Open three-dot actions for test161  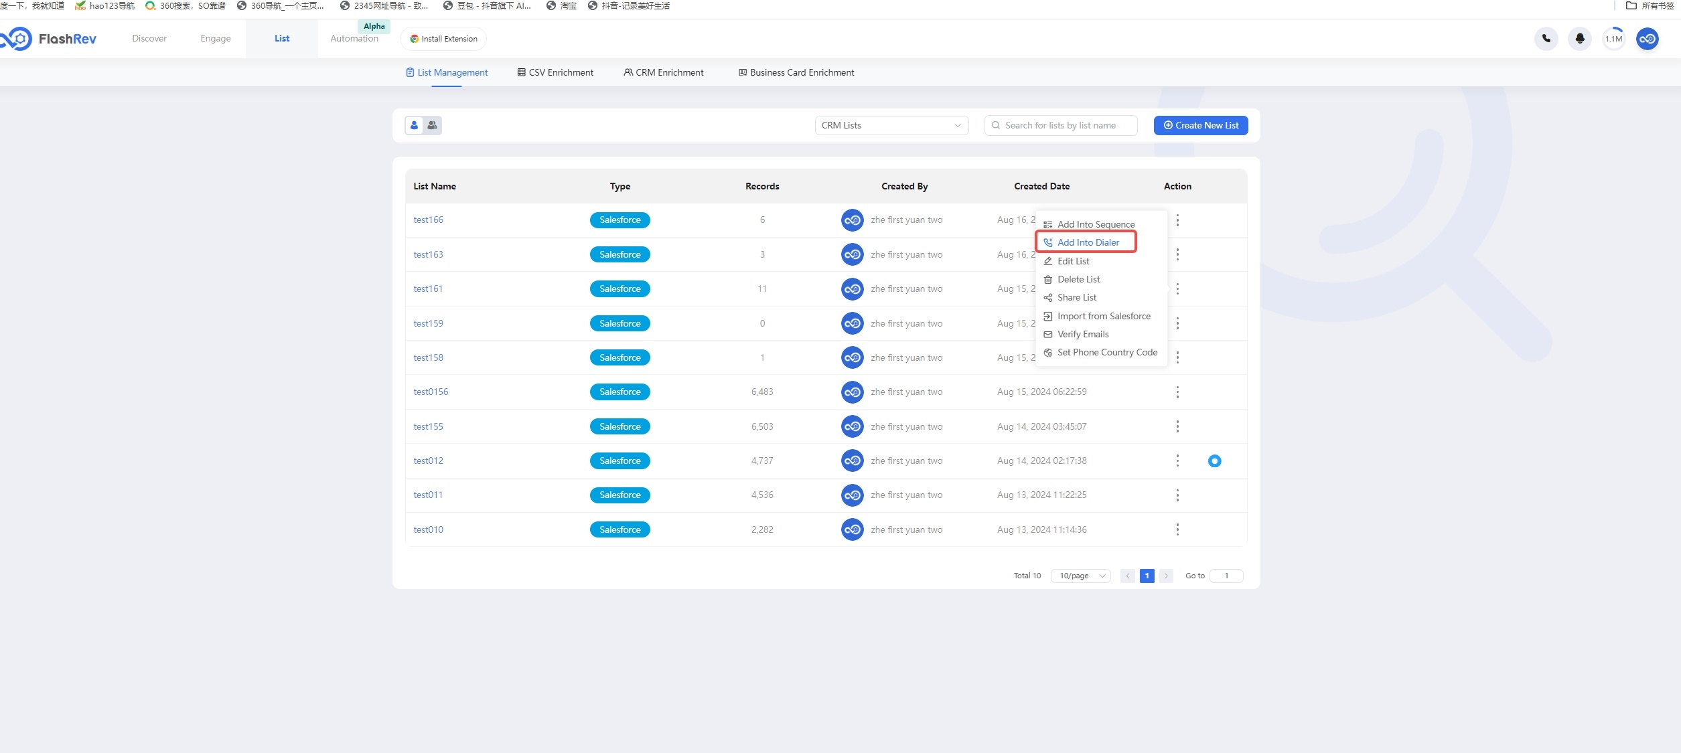[1177, 288]
